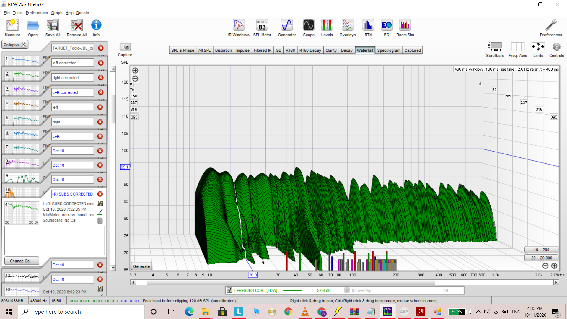Image resolution: width=567 pixels, height=319 pixels.
Task: Toggle the No overlay checkbox
Action: tap(347, 290)
